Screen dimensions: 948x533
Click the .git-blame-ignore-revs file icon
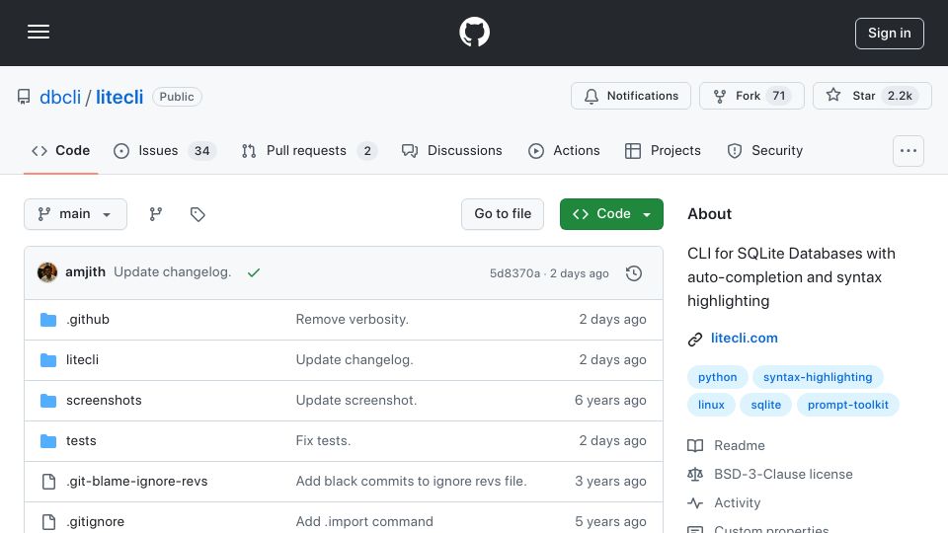[x=48, y=482]
